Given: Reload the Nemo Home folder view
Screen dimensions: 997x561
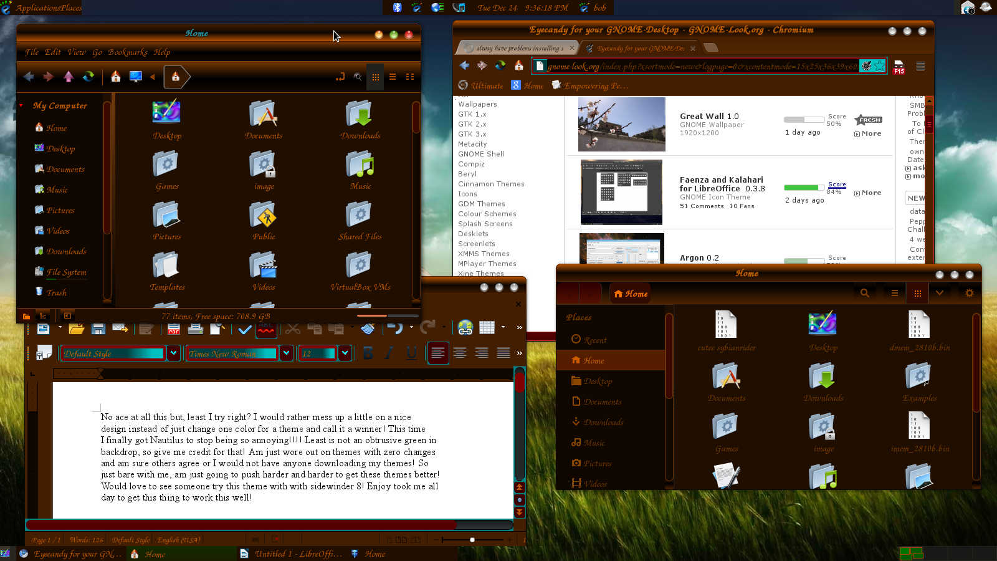Looking at the screenshot, I should tap(88, 77).
